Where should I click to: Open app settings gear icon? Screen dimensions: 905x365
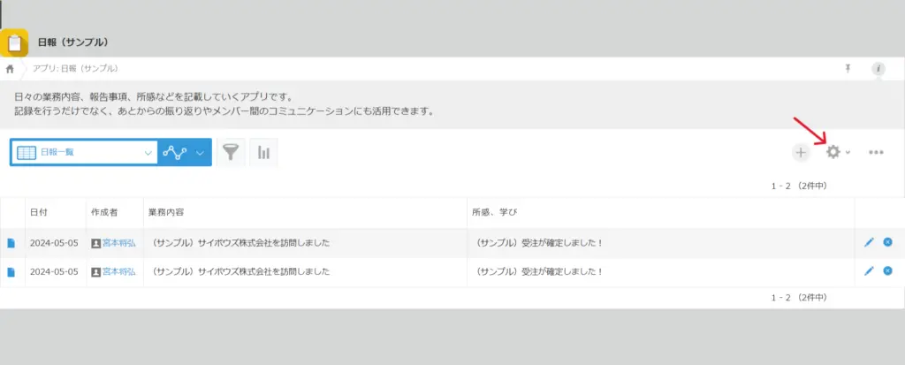click(833, 152)
